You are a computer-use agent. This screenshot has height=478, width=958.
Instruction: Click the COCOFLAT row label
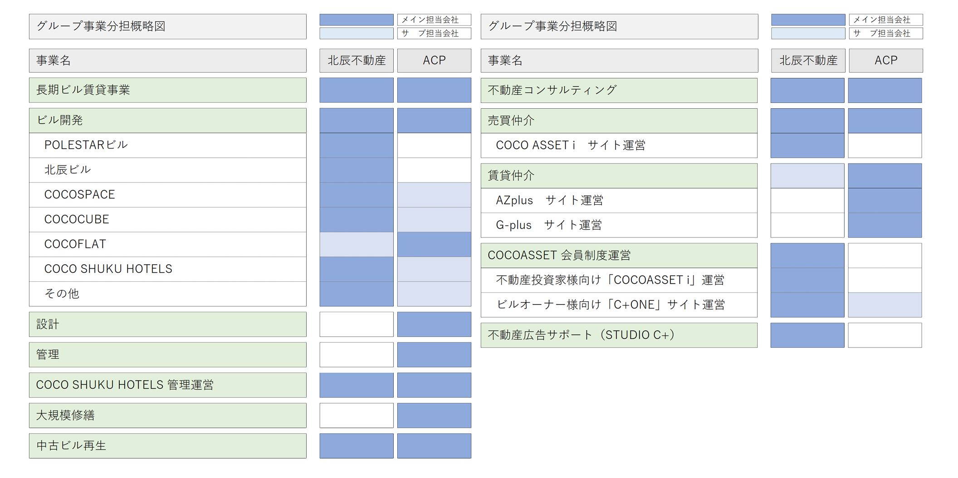coord(168,245)
